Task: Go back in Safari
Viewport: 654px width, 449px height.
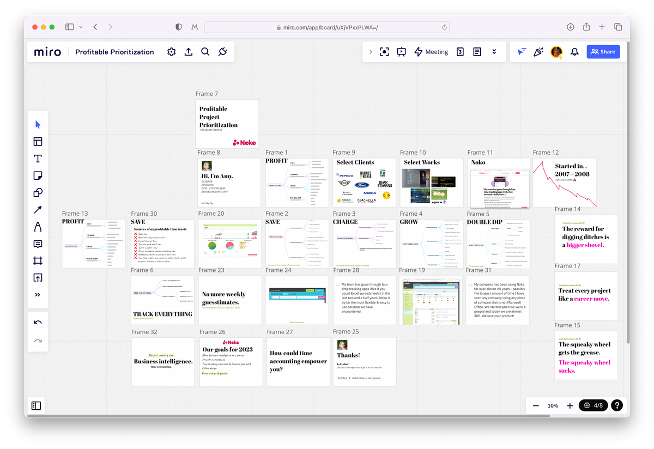Action: click(95, 27)
